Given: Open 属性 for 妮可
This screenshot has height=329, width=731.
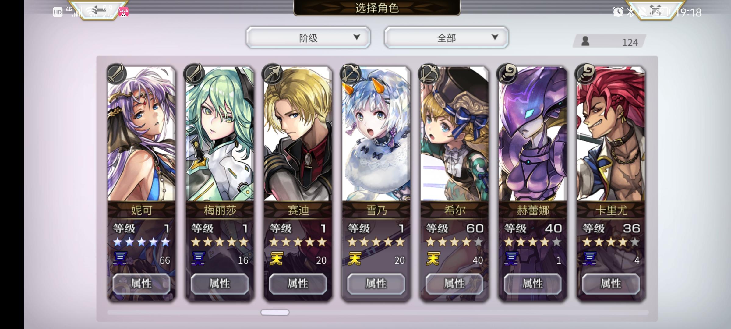Looking at the screenshot, I should click(x=141, y=284).
